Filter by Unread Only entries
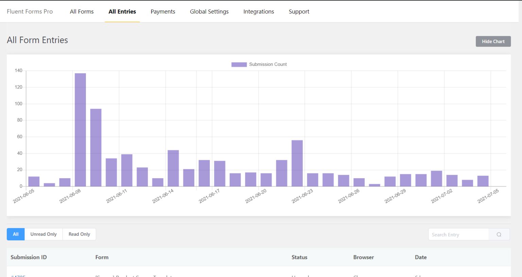 (43, 234)
